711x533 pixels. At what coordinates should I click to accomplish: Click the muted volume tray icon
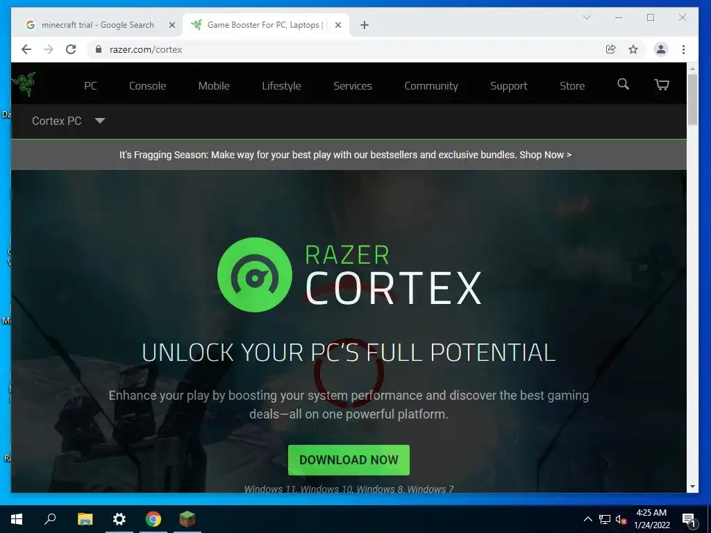(x=621, y=519)
